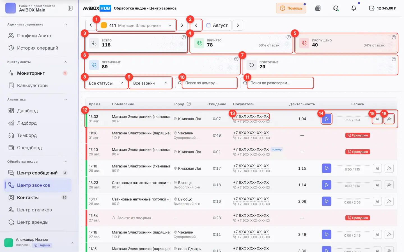Add contact from the 17:16 call

point(389,235)
